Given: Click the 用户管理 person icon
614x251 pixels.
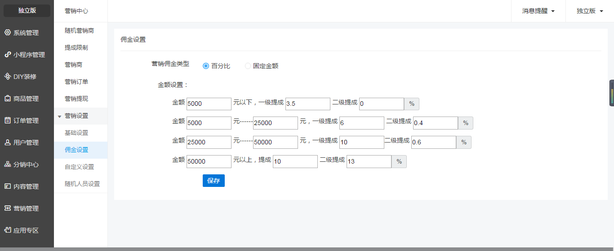Looking at the screenshot, I should click(8, 143).
